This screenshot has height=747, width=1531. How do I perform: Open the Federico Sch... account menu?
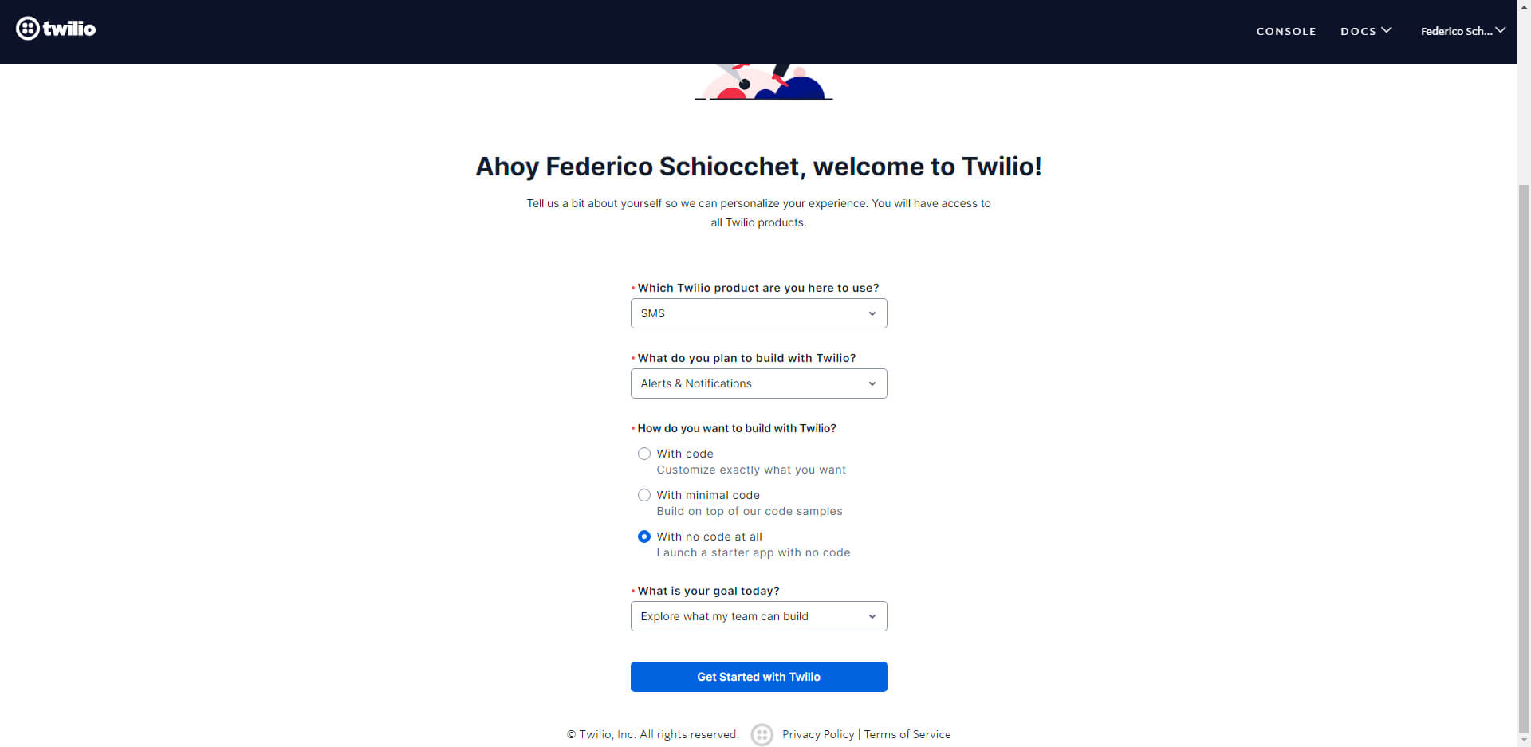click(x=1456, y=31)
